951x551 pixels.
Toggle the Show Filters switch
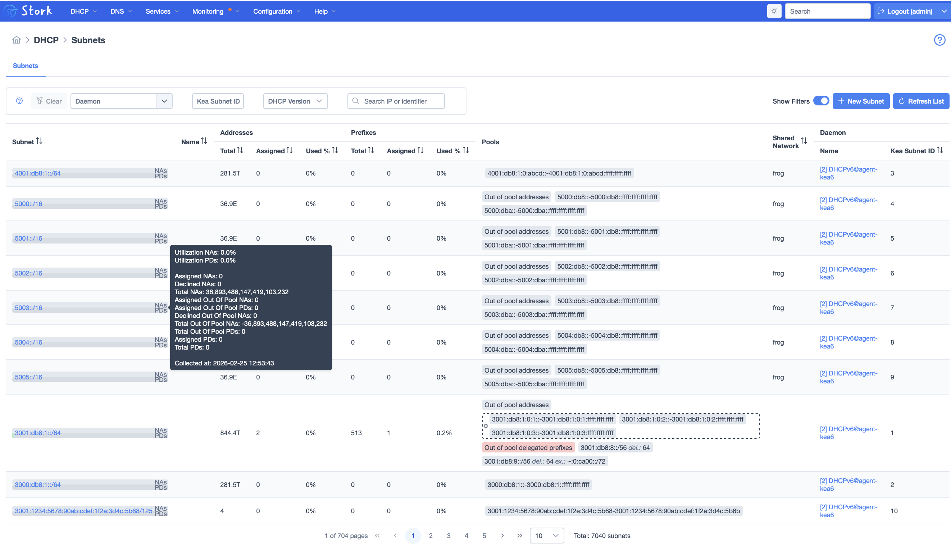[822, 101]
